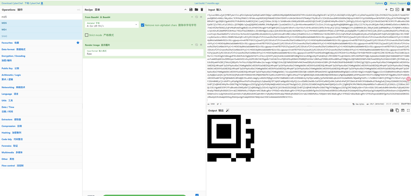Save the output to a file
Viewport: 411px width, 196px height.
[392, 110]
